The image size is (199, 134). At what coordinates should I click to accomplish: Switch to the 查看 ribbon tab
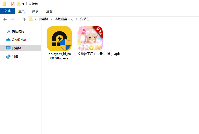click(49, 11)
